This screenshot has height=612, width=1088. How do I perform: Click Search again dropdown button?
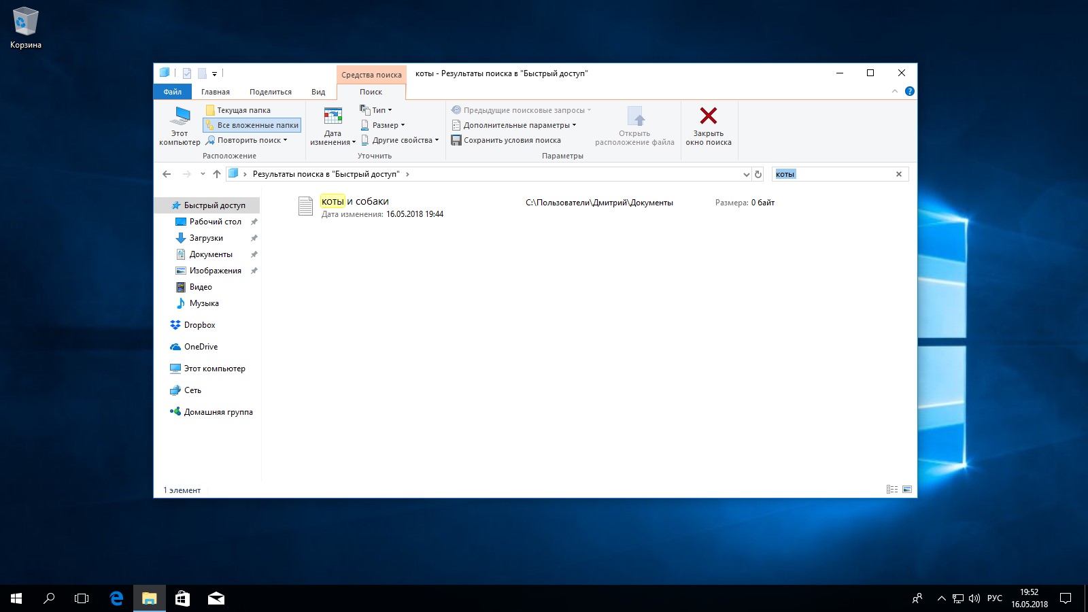tap(247, 140)
